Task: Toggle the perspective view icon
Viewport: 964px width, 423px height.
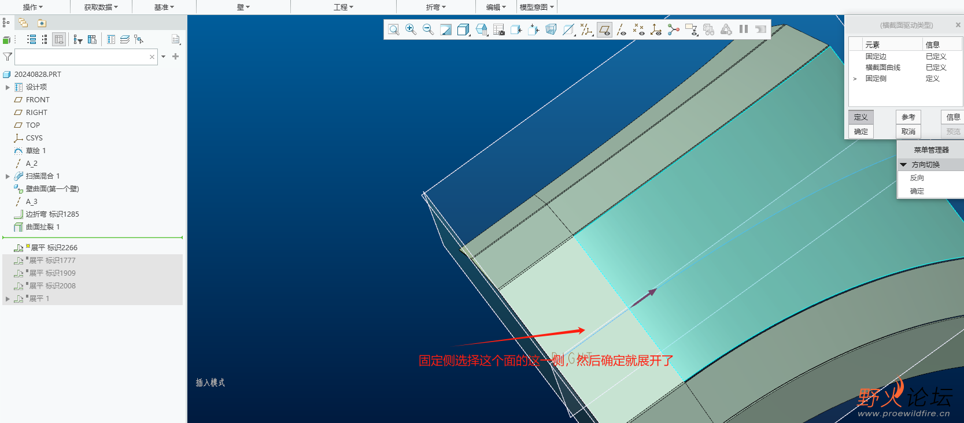Action: pyautogui.click(x=551, y=29)
